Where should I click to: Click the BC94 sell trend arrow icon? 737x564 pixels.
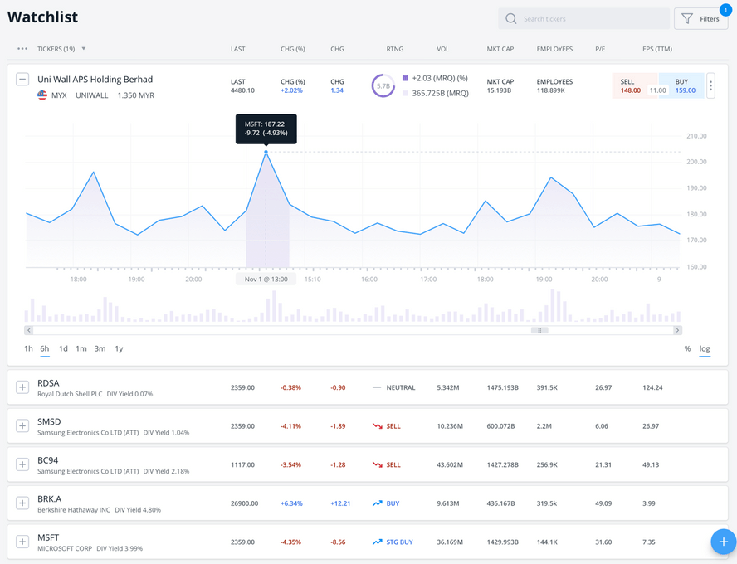point(377,464)
